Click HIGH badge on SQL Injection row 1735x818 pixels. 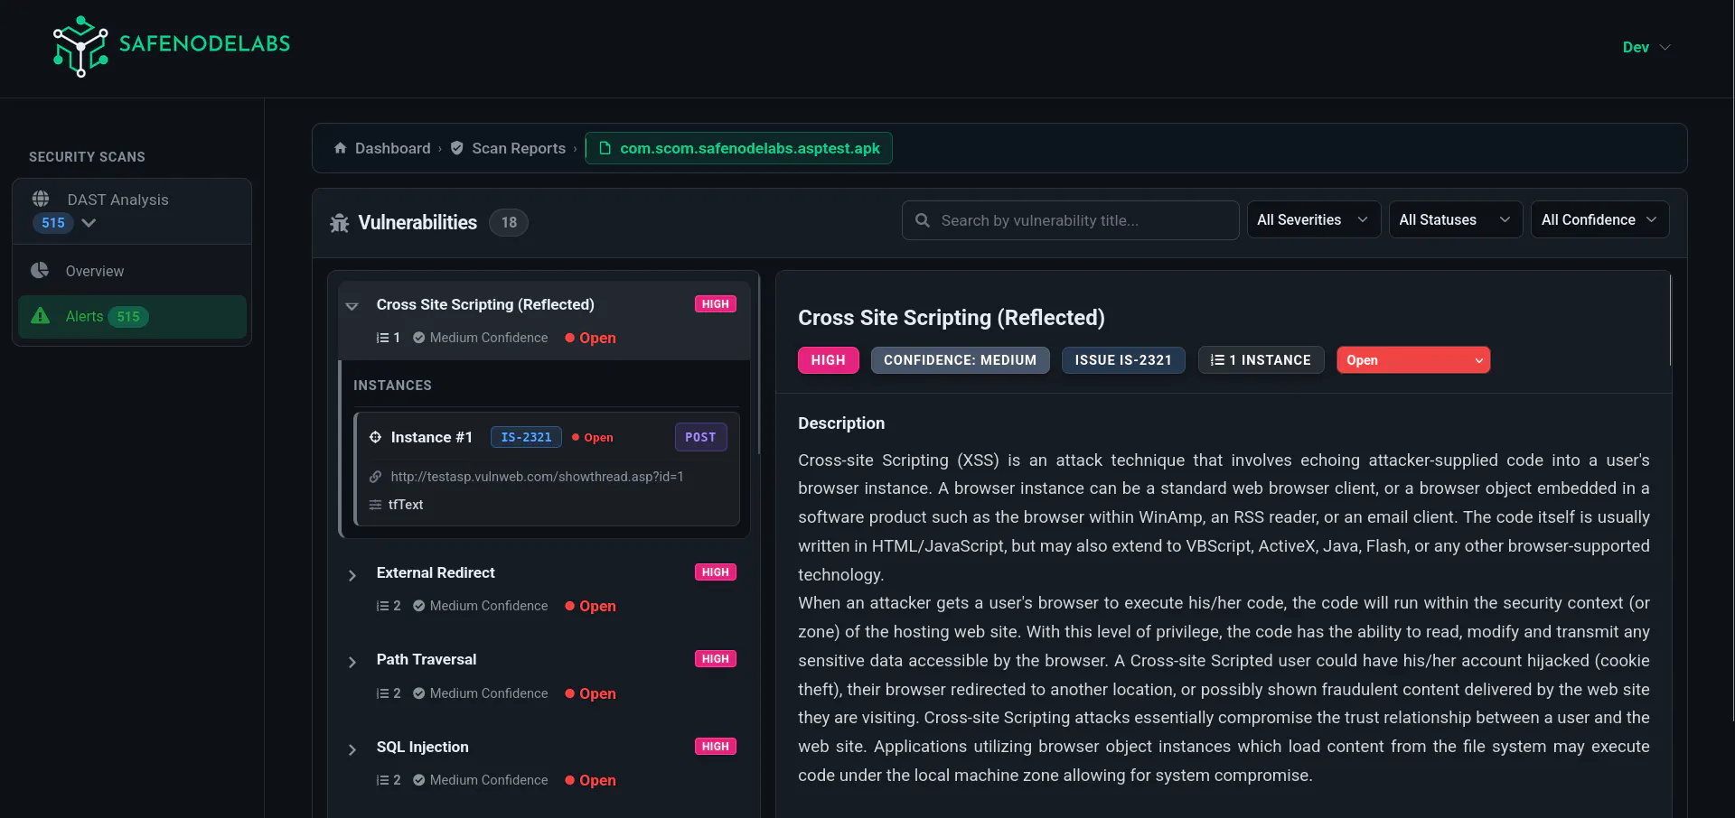click(x=715, y=747)
